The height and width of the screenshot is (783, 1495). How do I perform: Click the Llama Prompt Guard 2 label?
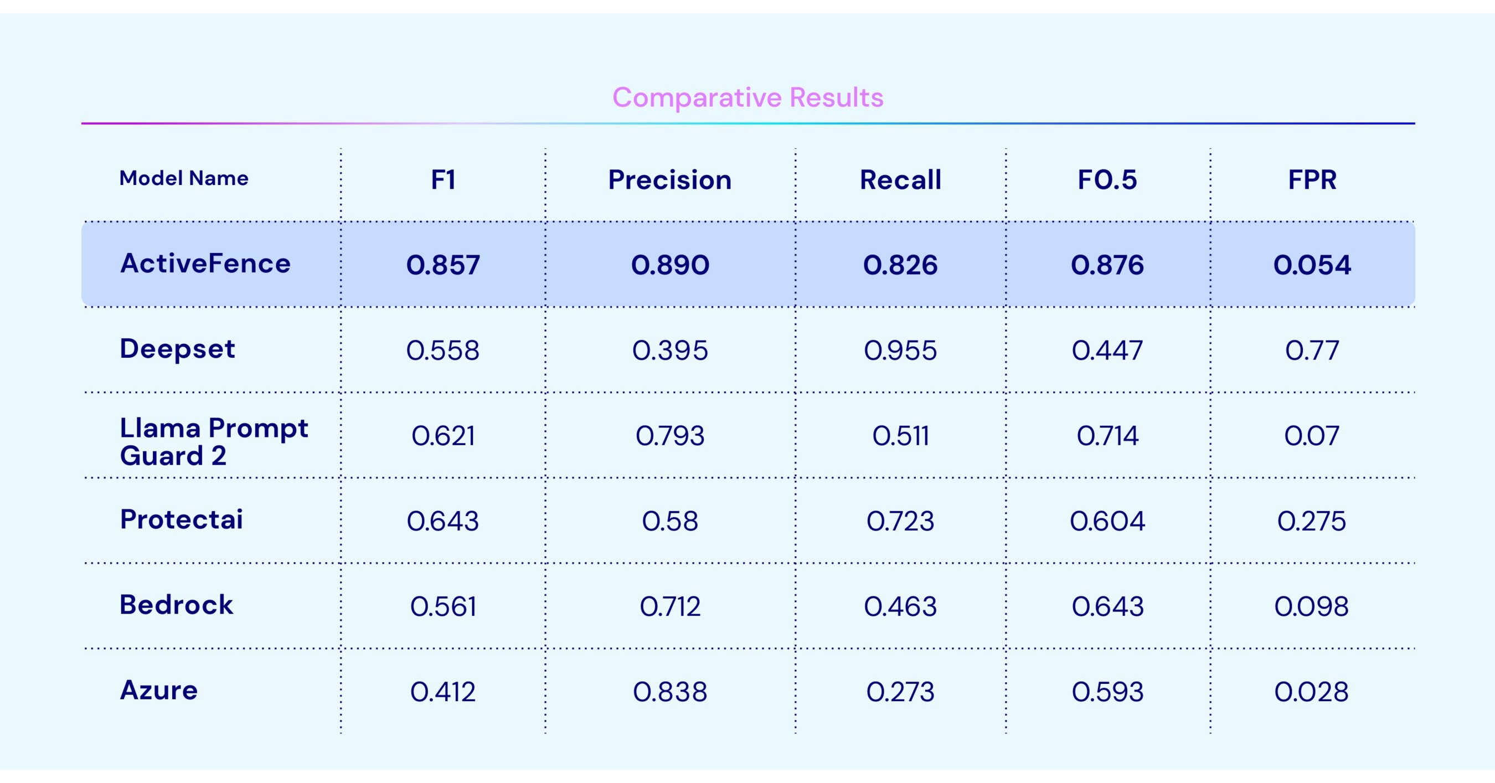[214, 442]
